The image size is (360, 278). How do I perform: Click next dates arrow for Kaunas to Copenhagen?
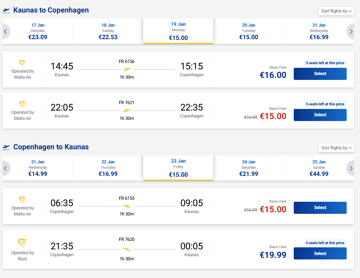point(351,31)
